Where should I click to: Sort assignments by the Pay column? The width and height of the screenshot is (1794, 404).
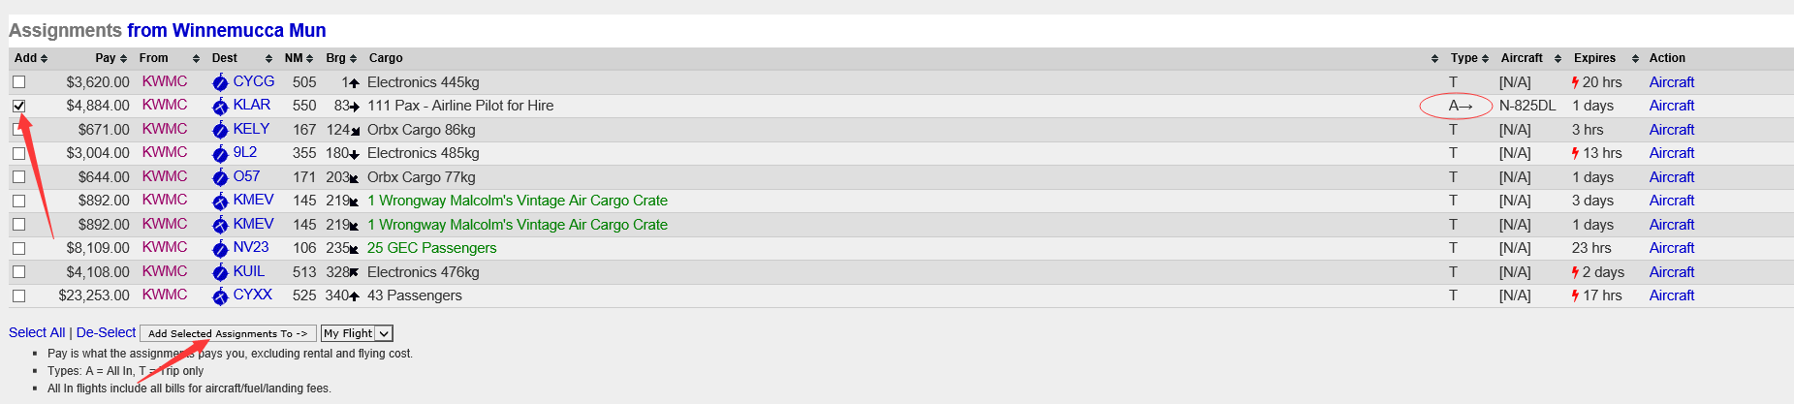pyautogui.click(x=111, y=58)
